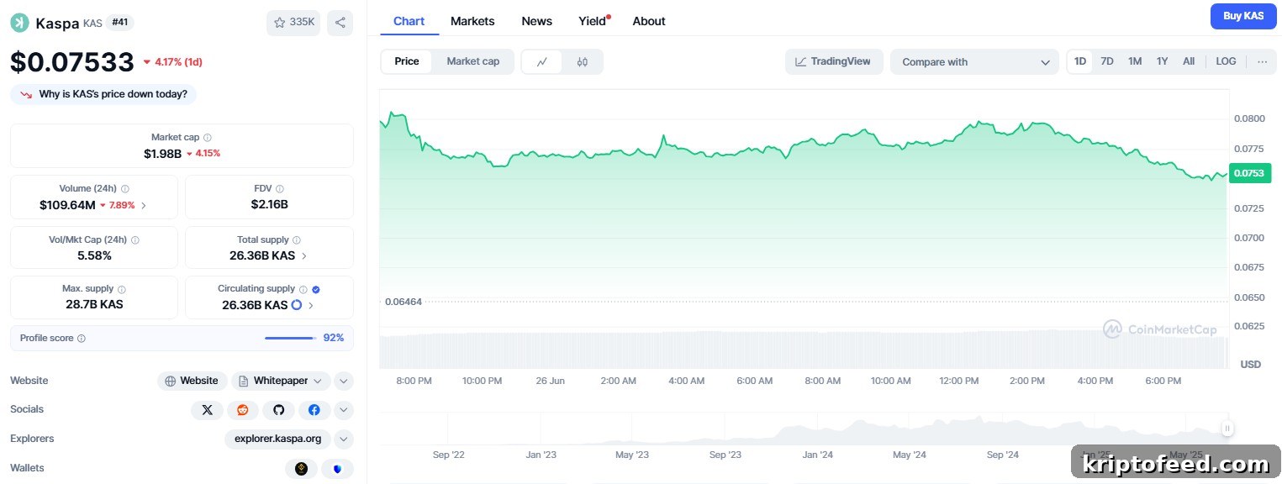Click the Buy KAS button
This screenshot has height=484, width=1282.
tap(1243, 16)
